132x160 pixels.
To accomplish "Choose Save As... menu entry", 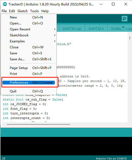I will point(29,59).
